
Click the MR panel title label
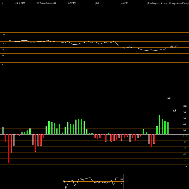(169, 98)
